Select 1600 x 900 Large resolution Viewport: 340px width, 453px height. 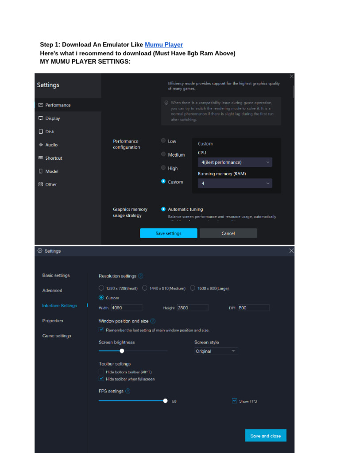193,288
